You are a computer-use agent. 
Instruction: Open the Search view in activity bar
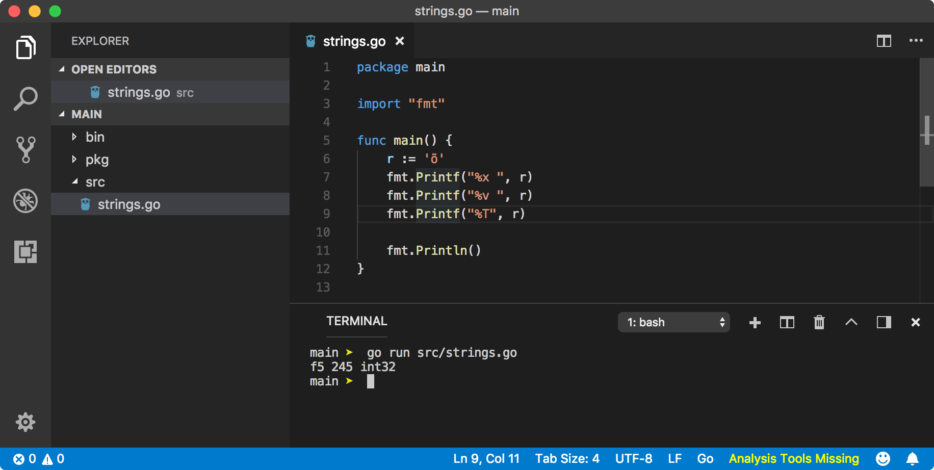click(25, 98)
